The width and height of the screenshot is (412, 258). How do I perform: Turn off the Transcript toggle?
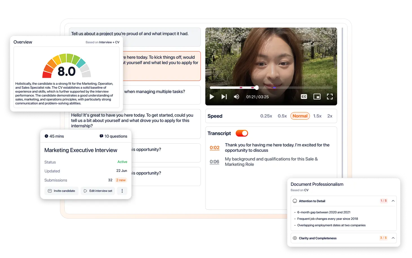click(241, 133)
